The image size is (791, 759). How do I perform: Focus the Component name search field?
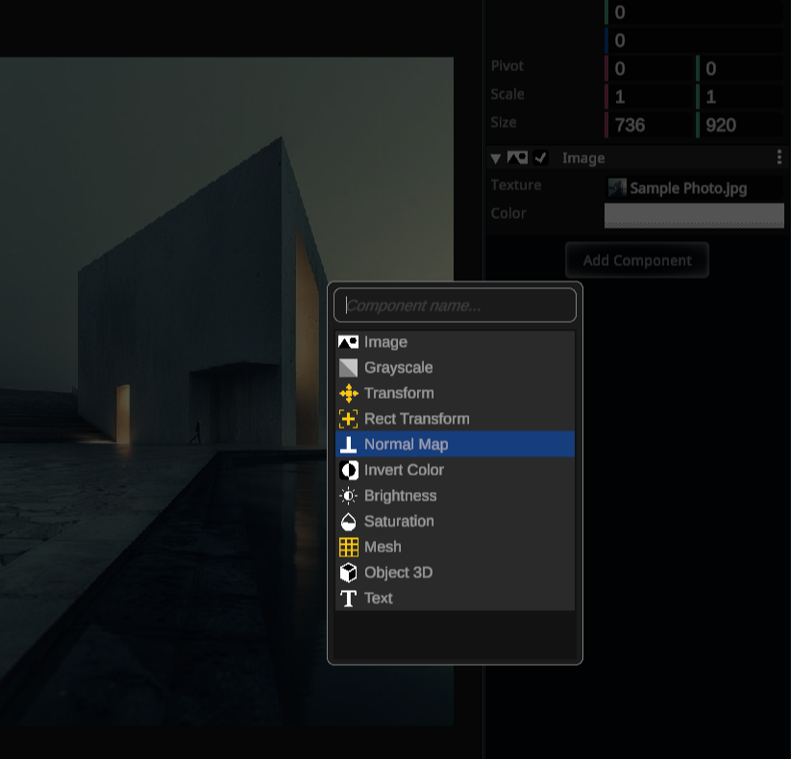click(455, 306)
